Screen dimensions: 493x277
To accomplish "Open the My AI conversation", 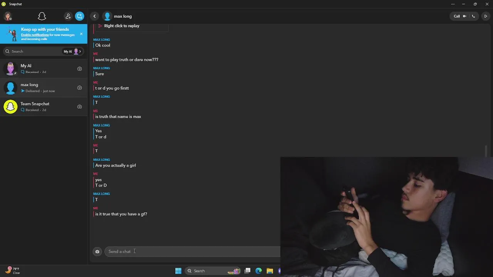I will (x=44, y=68).
